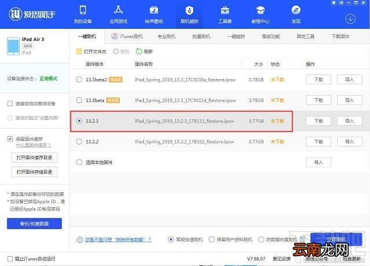The width and height of the screenshot is (370, 266).
Task: Enable 连接后自动激活设备 checkbox
Action: click(10, 103)
